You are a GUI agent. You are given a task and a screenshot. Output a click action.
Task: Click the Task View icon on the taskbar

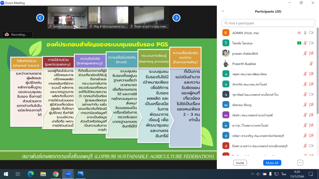(x=18, y=174)
